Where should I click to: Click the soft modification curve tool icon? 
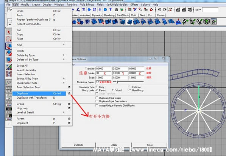(9, 74)
